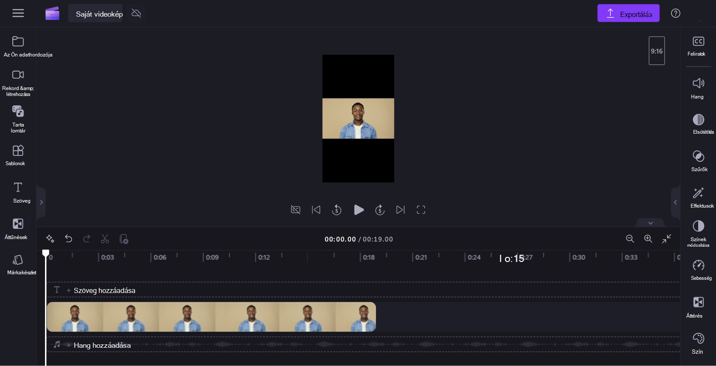
Task: Click the 0:30 mark on ruler
Action: (579, 257)
